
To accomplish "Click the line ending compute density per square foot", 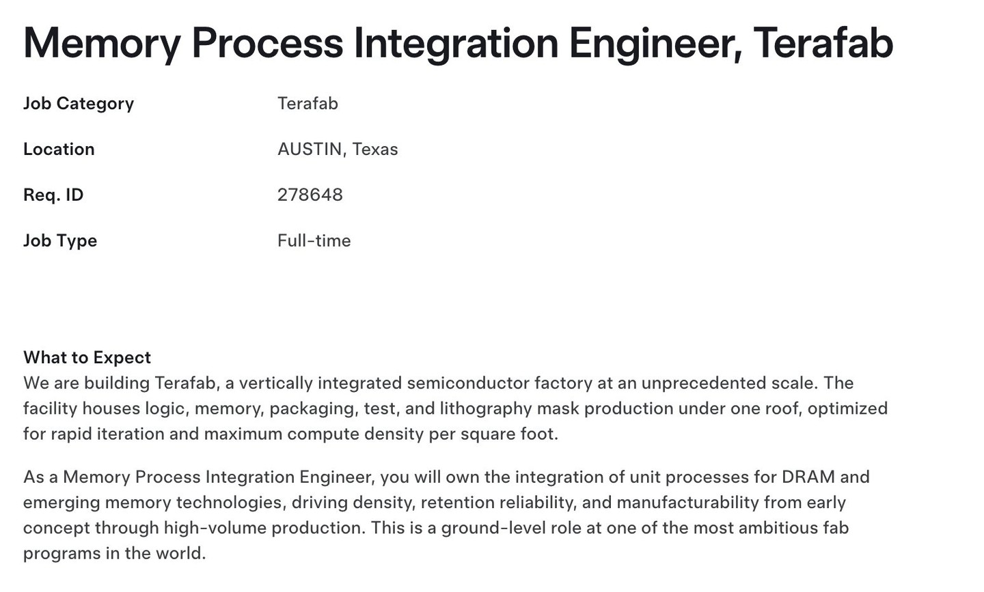I will (290, 434).
